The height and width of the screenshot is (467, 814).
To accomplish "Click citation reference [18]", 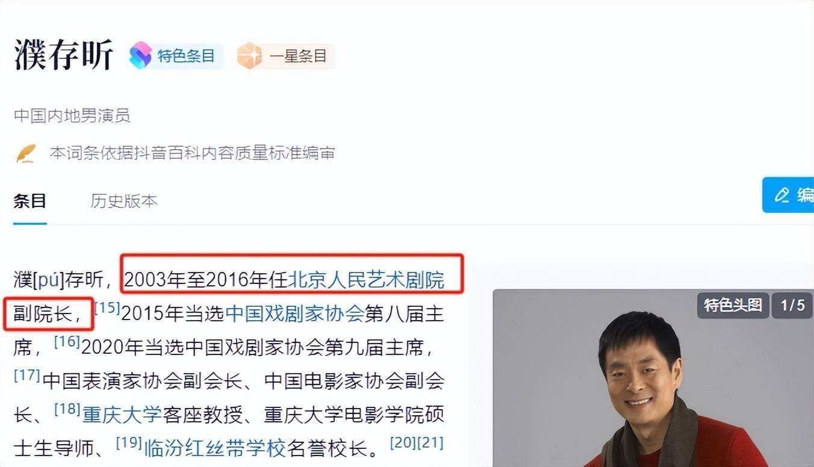I will [x=67, y=409].
